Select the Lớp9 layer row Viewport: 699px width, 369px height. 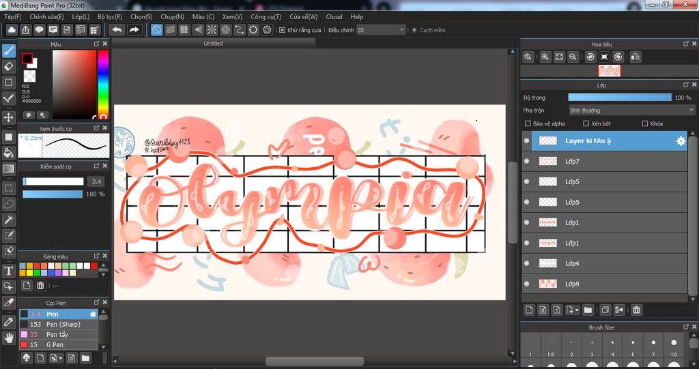pyautogui.click(x=605, y=284)
